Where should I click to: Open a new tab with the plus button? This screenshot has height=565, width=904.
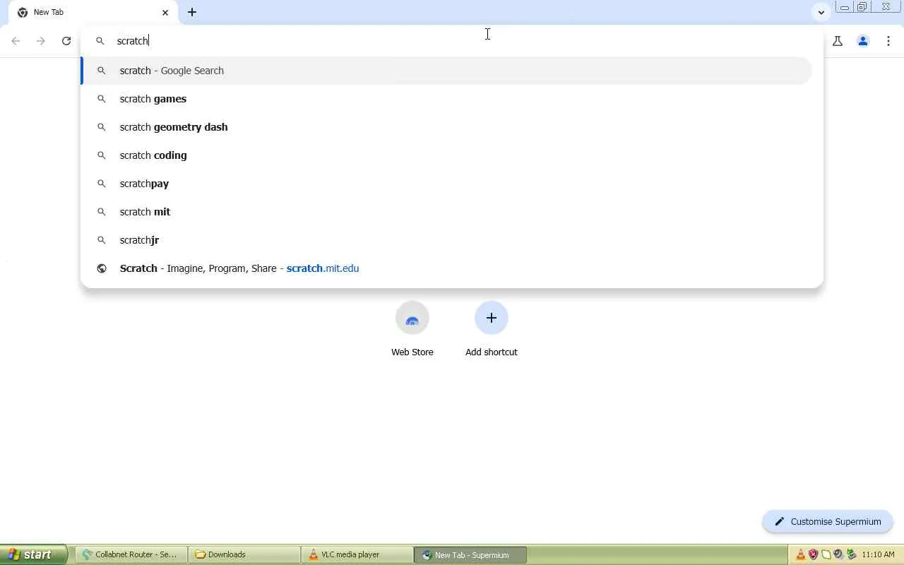click(x=192, y=12)
